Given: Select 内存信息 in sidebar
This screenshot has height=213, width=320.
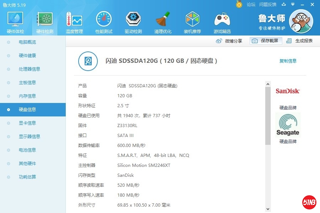Looking at the screenshot, I should coord(33,96).
